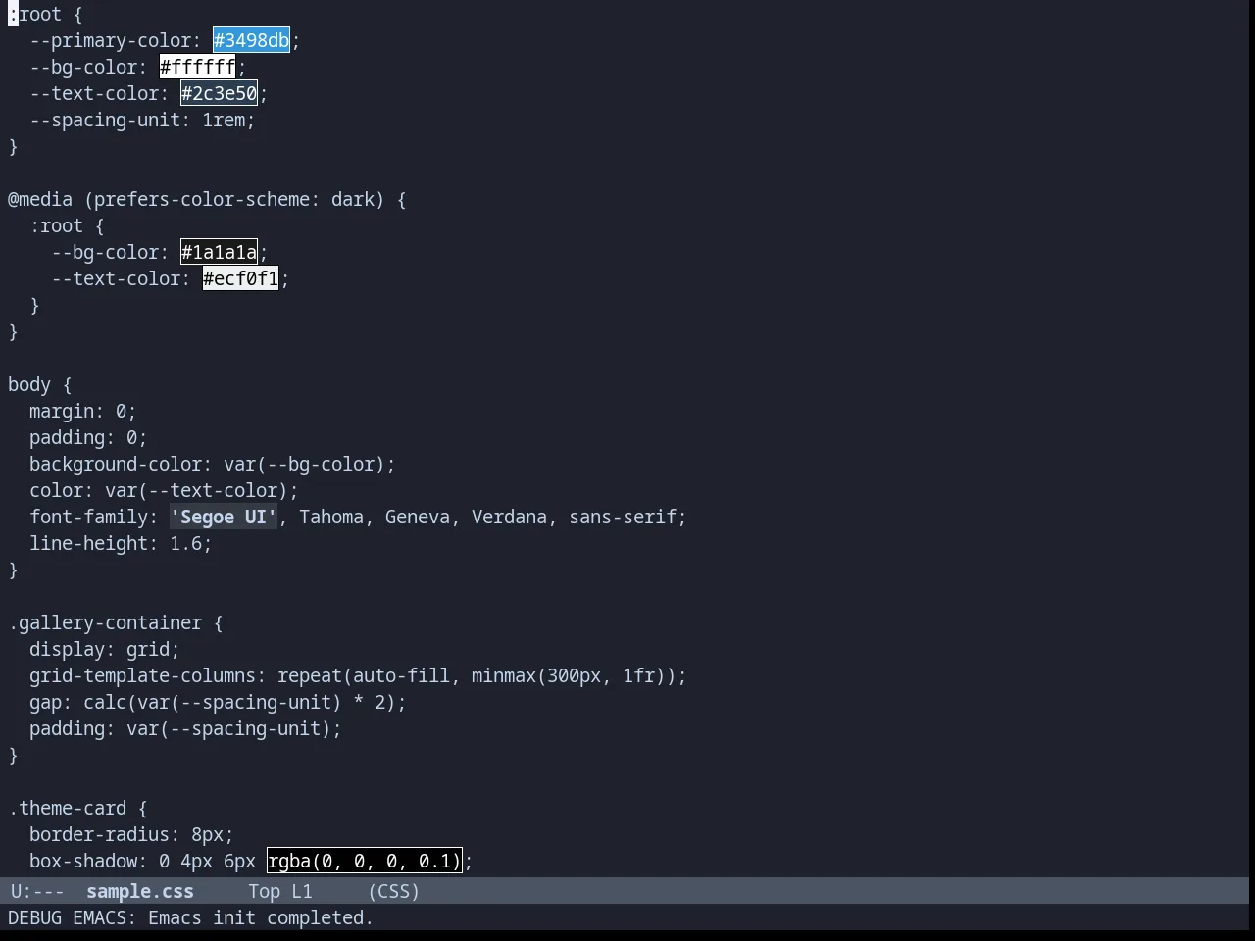
Task: Click the #1a1a1a dark bg color value
Action: pyautogui.click(x=219, y=252)
